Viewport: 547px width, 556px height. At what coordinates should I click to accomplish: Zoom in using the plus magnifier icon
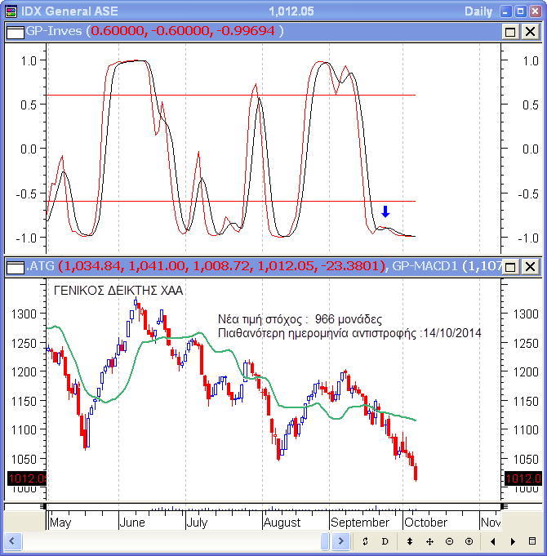[x=469, y=541]
